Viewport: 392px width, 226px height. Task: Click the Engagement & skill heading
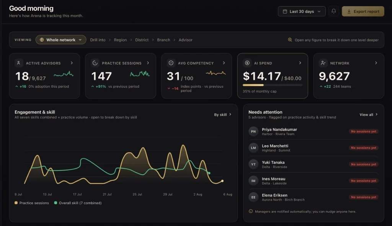[x=35, y=112]
